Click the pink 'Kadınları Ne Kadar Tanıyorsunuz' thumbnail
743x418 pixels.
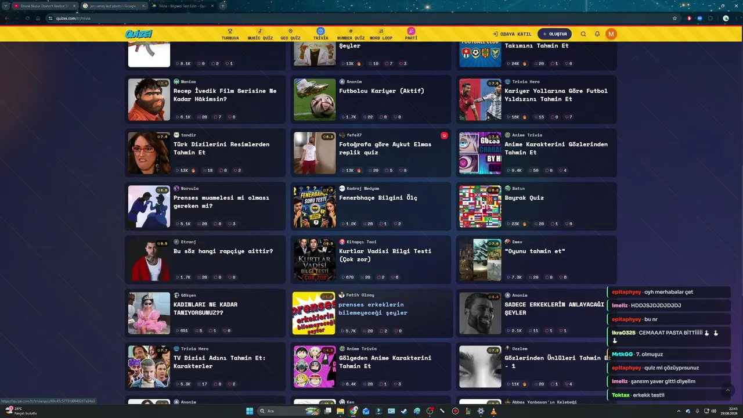point(149,313)
